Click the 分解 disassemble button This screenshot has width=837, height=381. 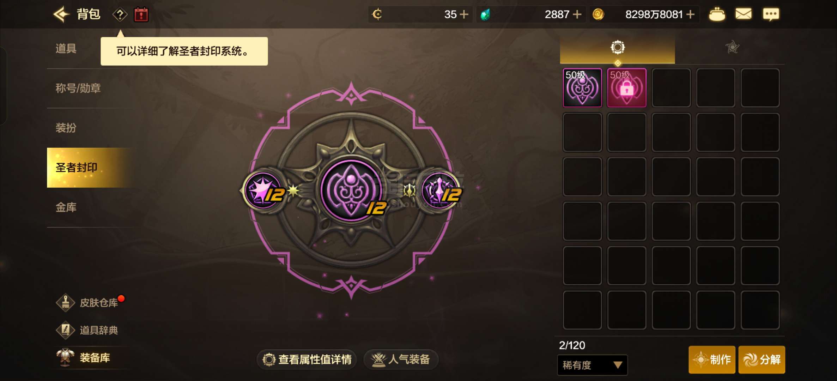[762, 359]
